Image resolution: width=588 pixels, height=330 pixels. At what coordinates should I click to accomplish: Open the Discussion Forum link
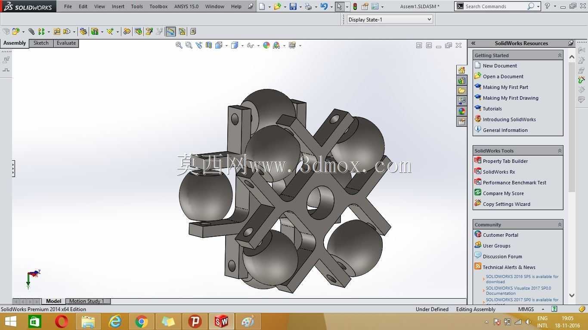502,257
